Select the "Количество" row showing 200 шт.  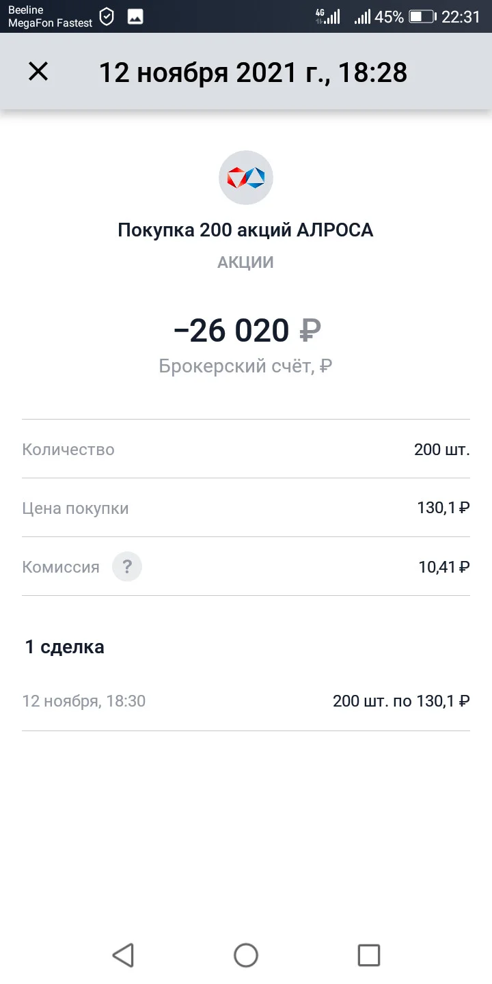(x=246, y=449)
